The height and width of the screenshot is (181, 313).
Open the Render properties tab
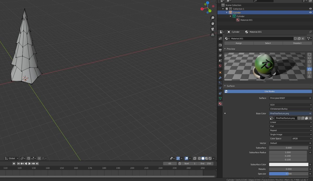click(220, 45)
